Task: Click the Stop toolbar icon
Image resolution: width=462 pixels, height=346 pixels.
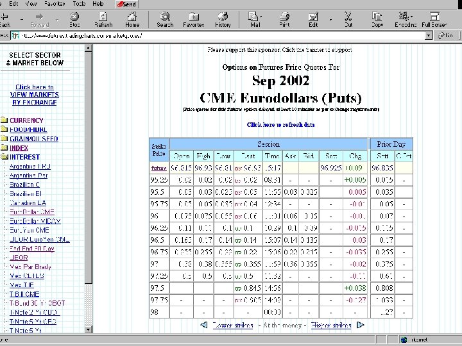Action: click(x=74, y=20)
